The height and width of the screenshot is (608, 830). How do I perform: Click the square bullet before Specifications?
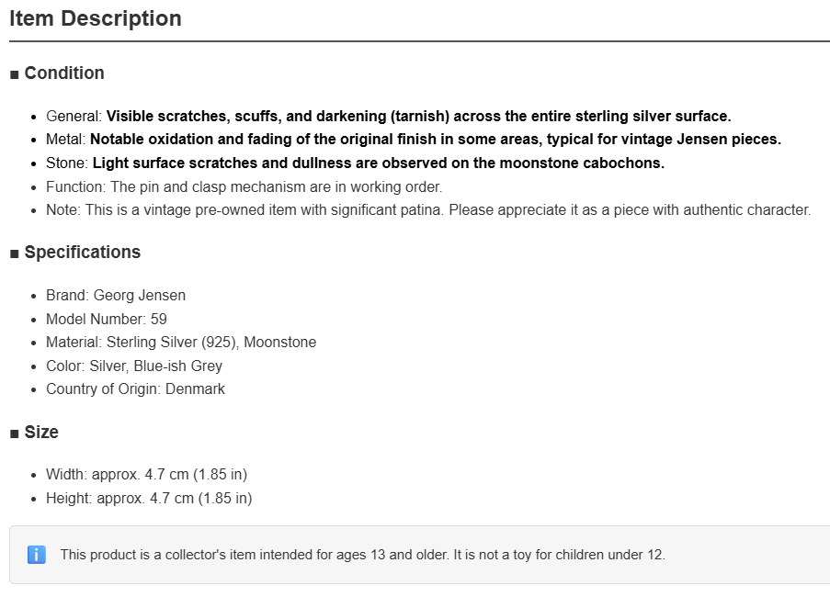point(15,253)
